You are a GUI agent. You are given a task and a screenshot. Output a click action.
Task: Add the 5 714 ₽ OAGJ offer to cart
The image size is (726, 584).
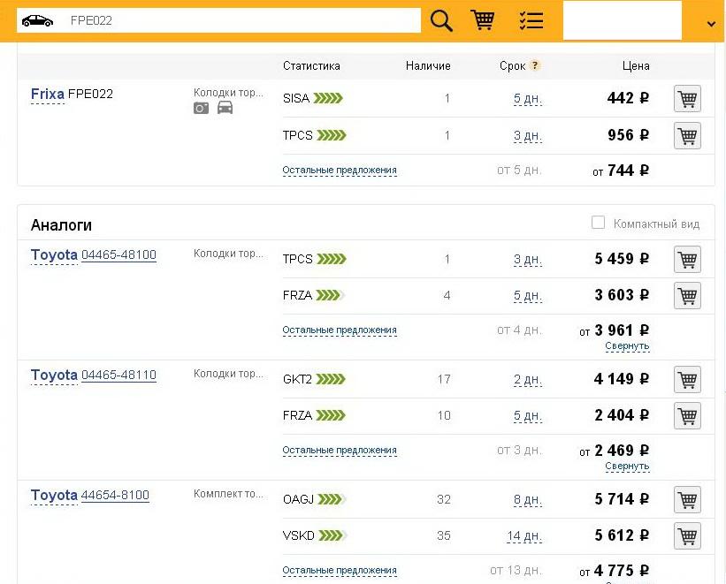coord(687,499)
